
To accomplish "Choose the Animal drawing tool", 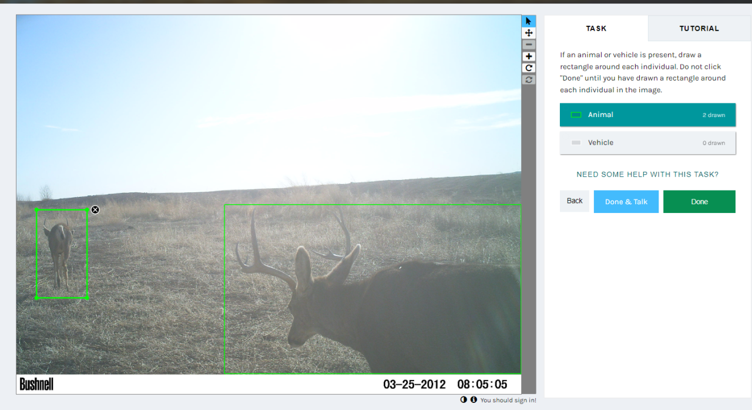I will [x=647, y=115].
